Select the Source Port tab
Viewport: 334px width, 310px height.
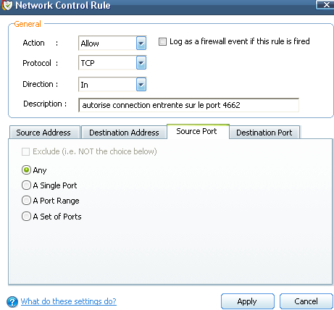click(198, 131)
